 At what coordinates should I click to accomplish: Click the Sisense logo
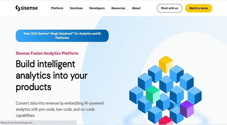click(27, 8)
